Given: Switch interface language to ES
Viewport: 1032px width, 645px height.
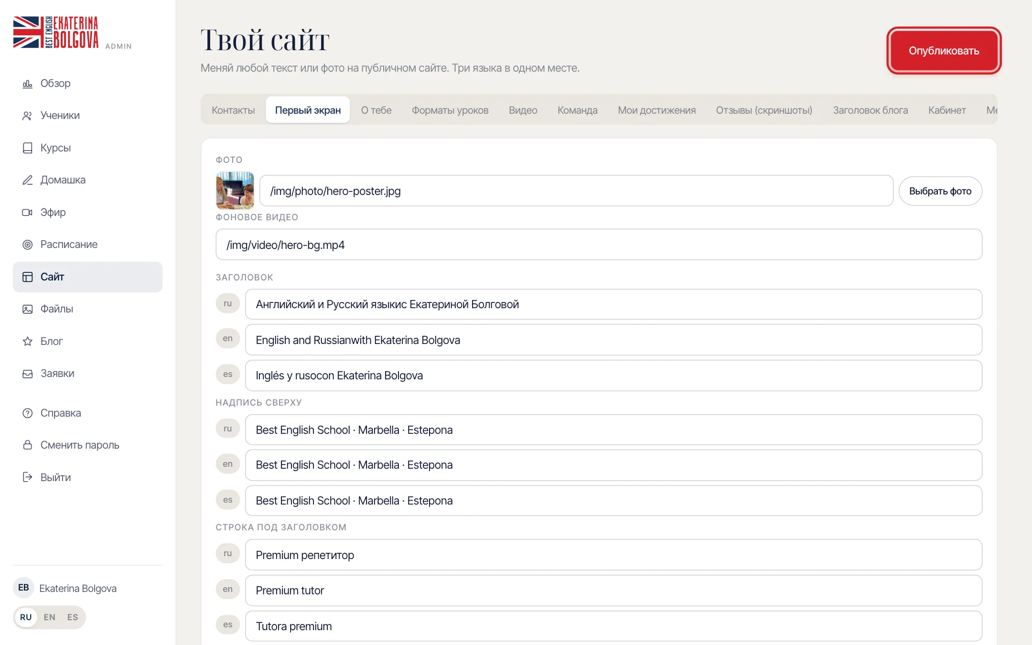Looking at the screenshot, I should (73, 617).
